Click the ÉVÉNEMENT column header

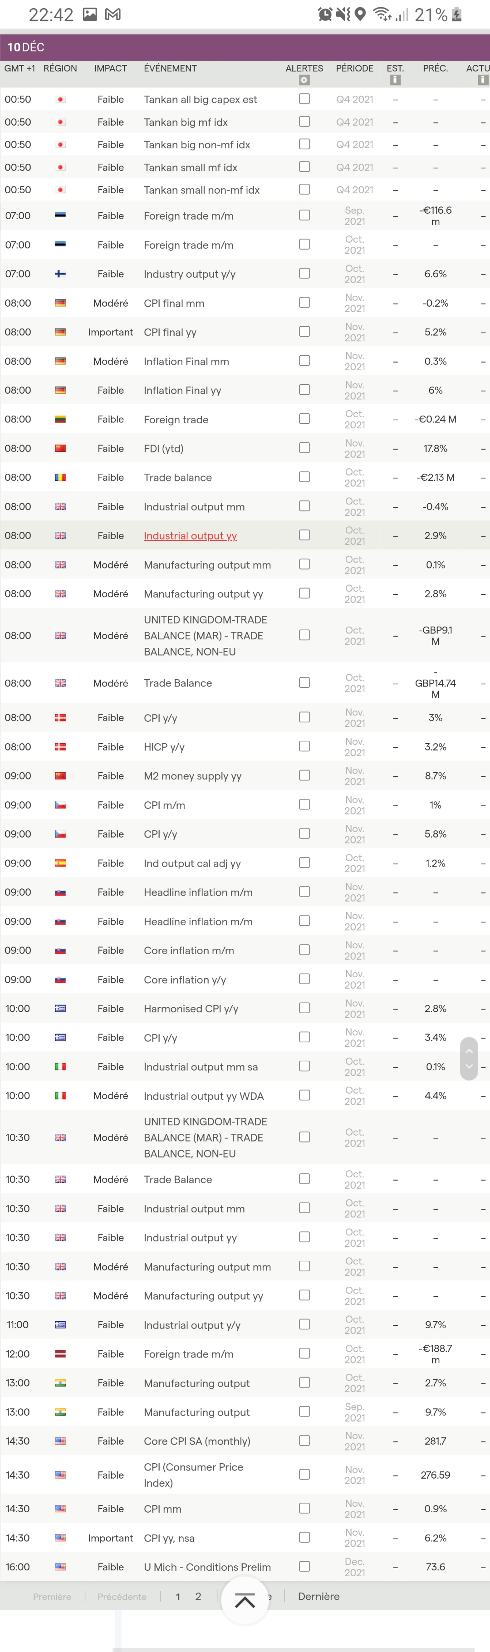(x=170, y=68)
